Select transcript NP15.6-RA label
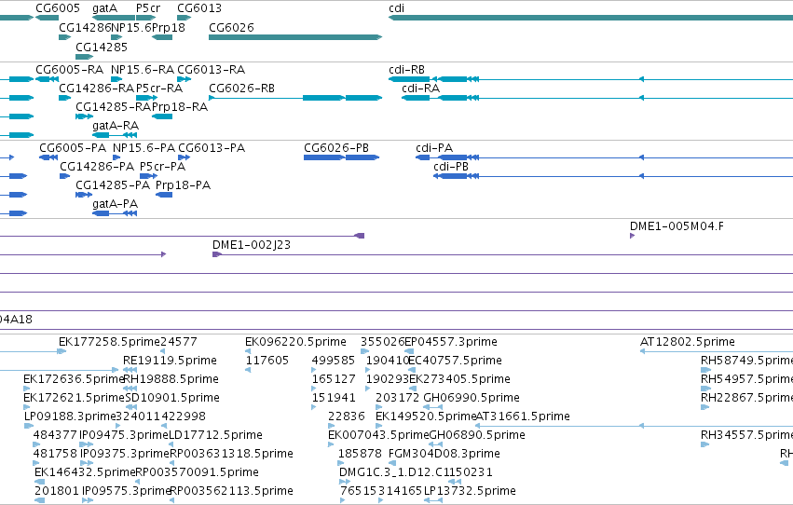Viewport: 793px width, 505px height. 143,69
